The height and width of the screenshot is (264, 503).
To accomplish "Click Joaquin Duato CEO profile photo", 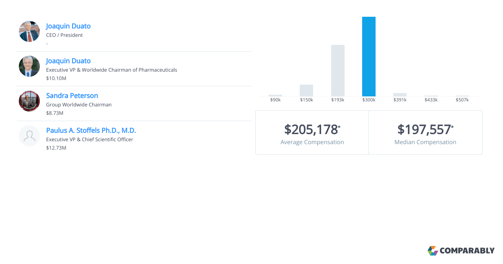I will point(29,31).
